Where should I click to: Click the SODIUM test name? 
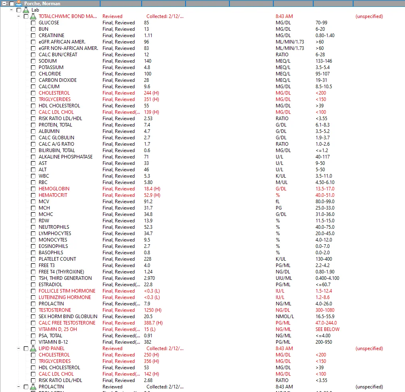[47, 61]
